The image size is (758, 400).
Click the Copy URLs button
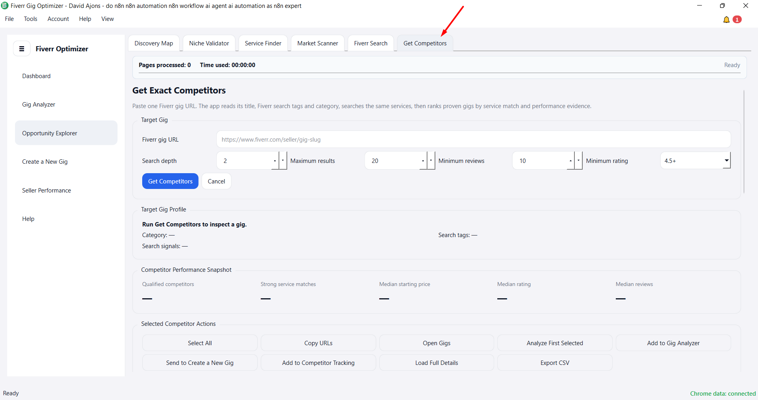coord(318,343)
